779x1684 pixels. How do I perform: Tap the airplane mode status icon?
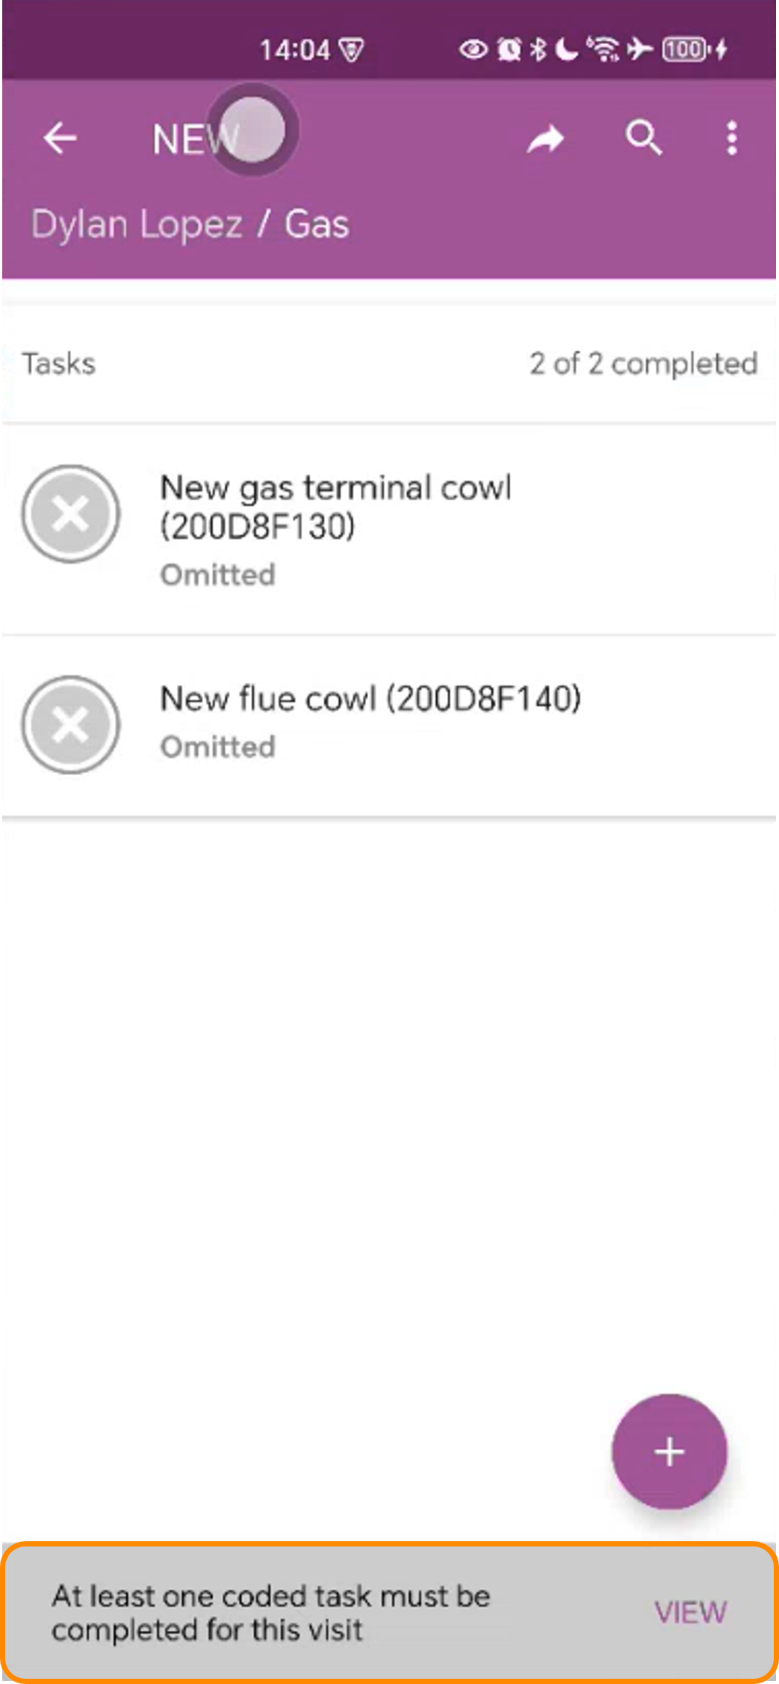(x=639, y=49)
